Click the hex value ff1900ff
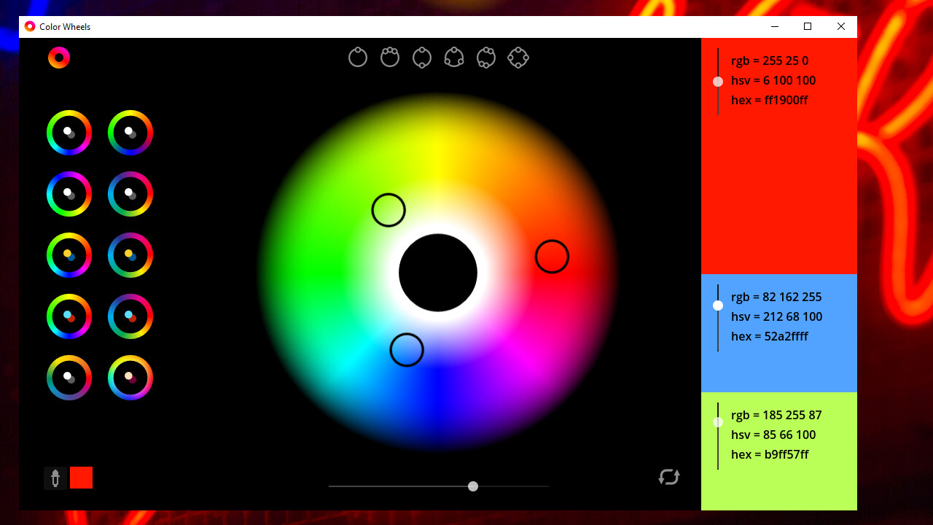Viewport: 933px width, 525px height. pyautogui.click(x=770, y=100)
